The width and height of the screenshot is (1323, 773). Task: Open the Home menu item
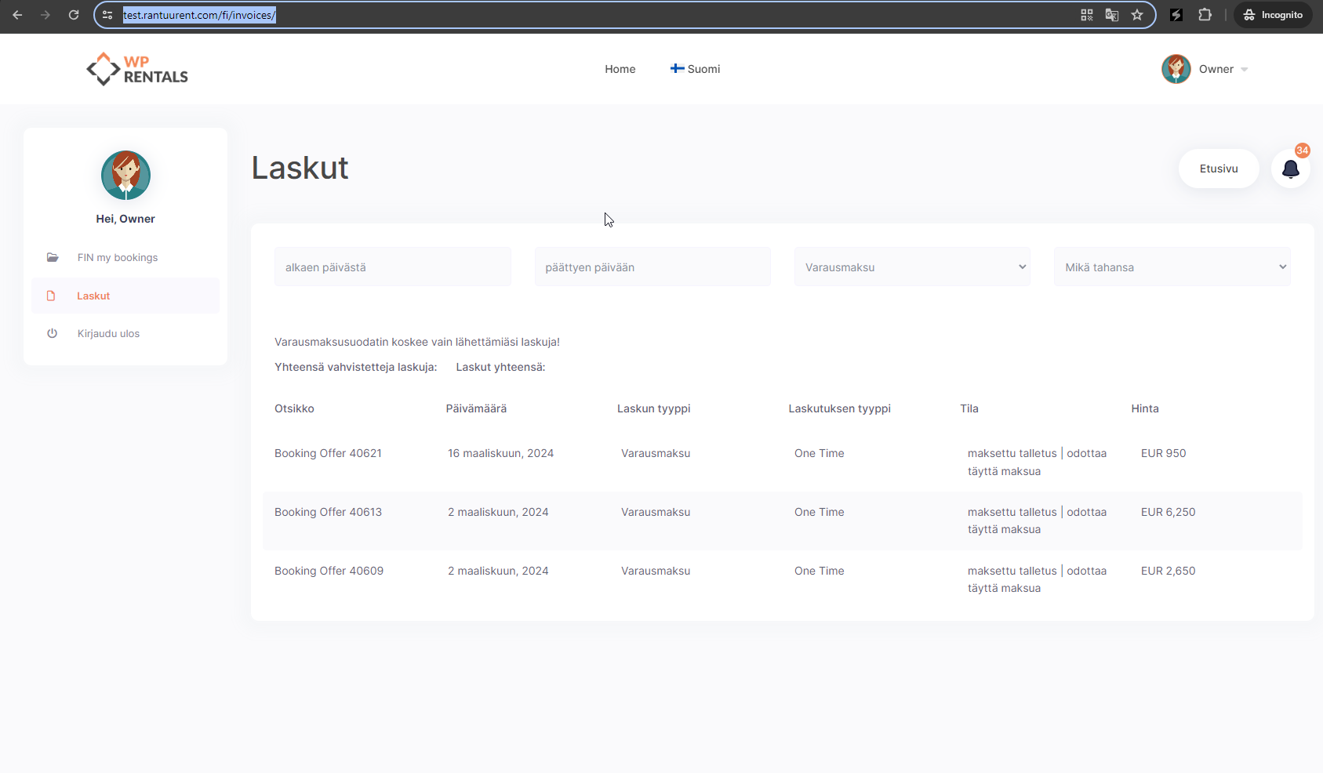(x=620, y=69)
